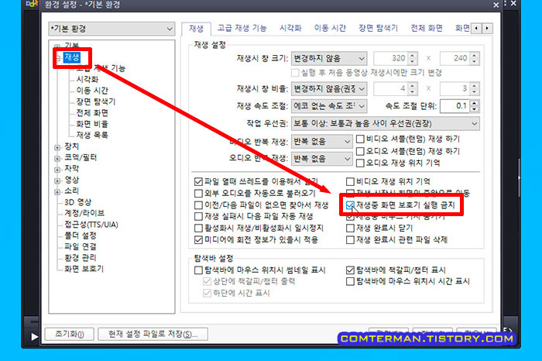This screenshot has height=361, width=542.
Task: Select 계정/라이브 tree item
Action: (x=84, y=213)
